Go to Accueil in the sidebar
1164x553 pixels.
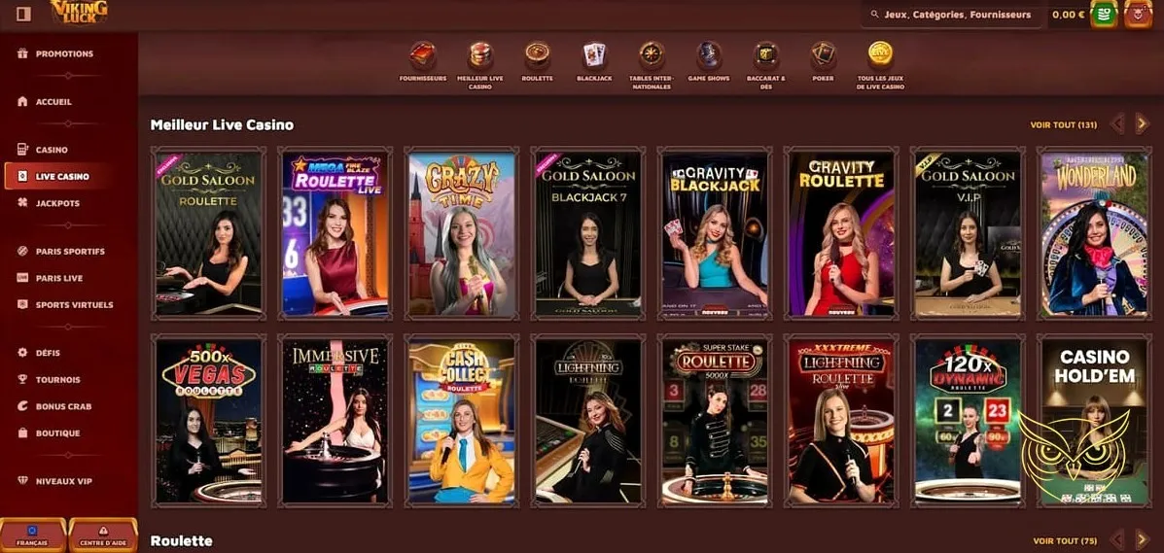pos(45,102)
